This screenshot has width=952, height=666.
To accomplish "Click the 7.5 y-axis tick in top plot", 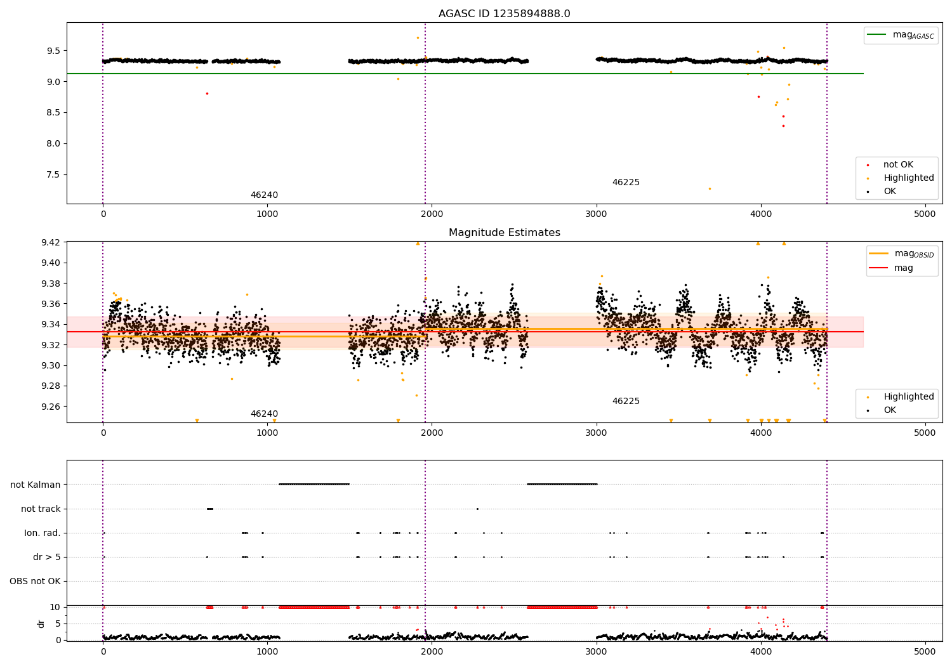I will tap(53, 175).
